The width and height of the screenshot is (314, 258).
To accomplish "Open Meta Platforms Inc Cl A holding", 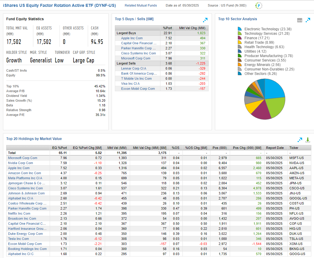I will pyautogui.click(x=25, y=178).
